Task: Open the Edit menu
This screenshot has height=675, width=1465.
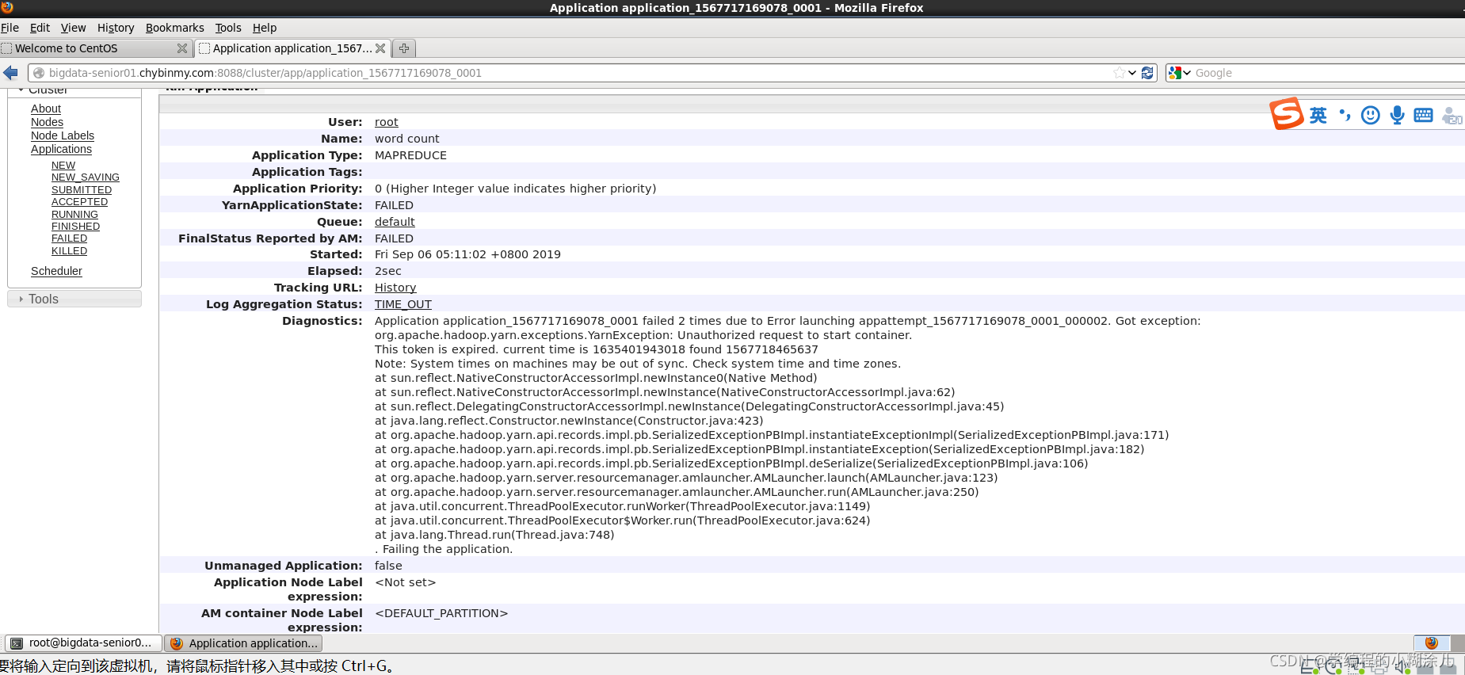Action: [x=40, y=28]
